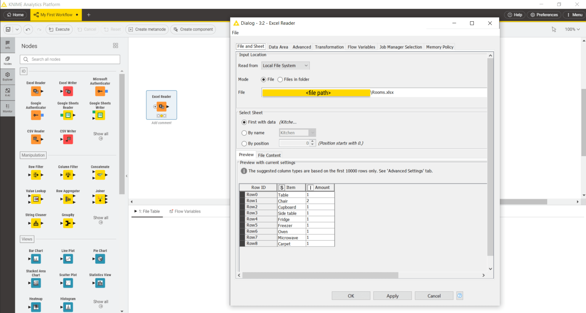Toggle node repository grid view icon
This screenshot has width=586, height=313.
tap(116, 46)
